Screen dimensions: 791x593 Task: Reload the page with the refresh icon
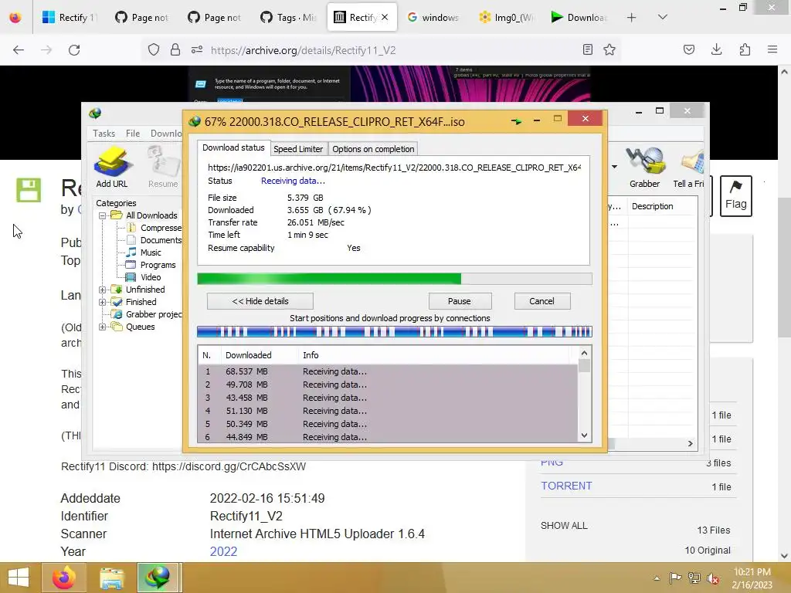[74, 50]
